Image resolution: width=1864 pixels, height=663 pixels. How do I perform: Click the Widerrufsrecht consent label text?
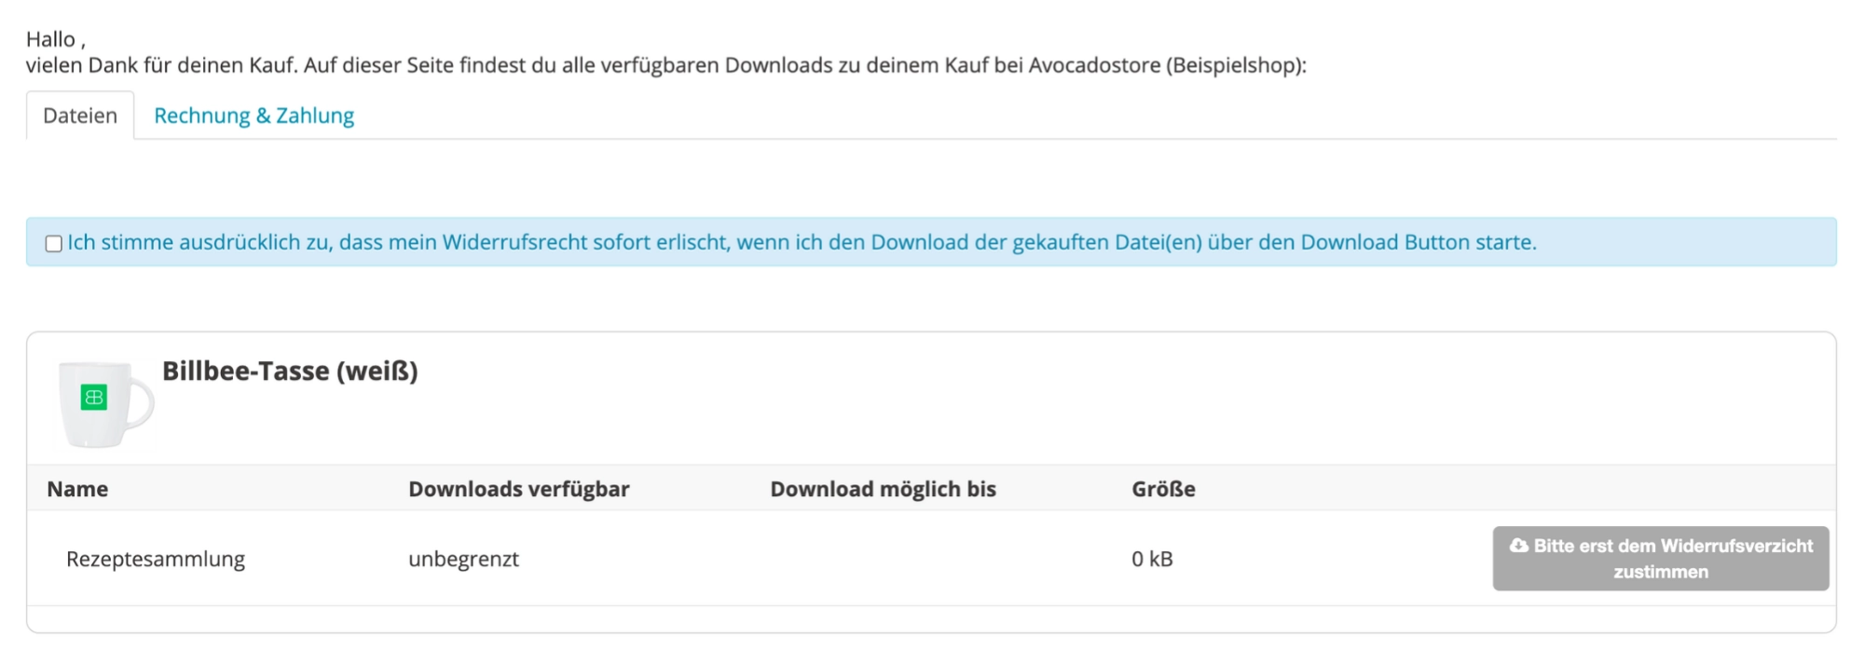coord(802,242)
